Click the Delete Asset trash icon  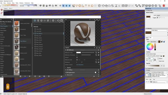click(49, 76)
